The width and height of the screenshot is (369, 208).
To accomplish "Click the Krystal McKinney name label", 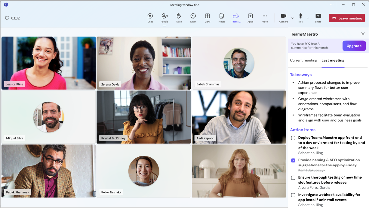I will coord(113,138).
